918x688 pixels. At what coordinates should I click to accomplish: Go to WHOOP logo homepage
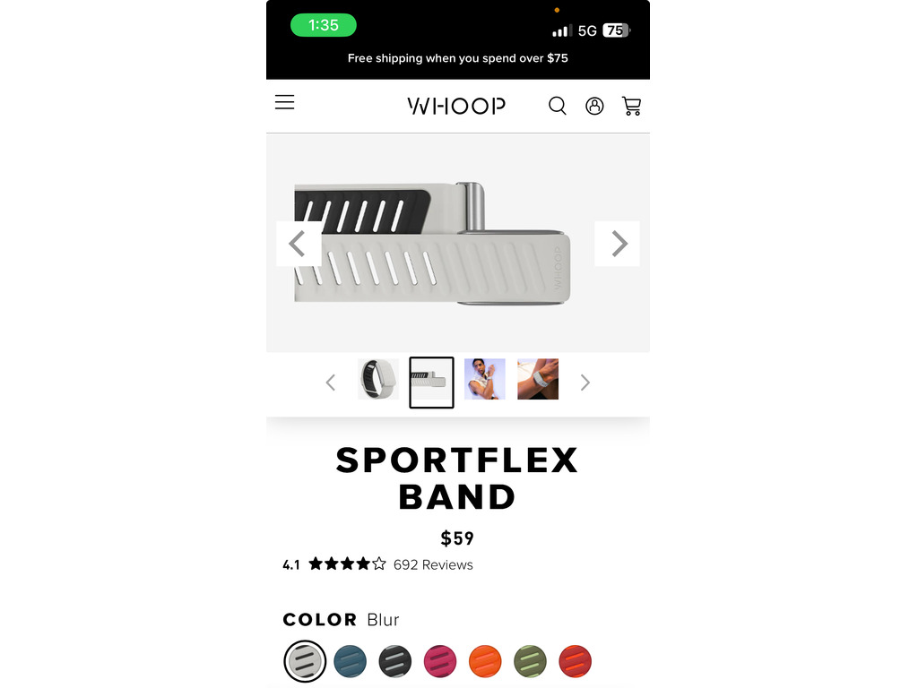pos(456,106)
